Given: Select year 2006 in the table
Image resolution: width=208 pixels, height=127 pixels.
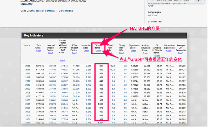Looking at the screenshot, I should (28, 100).
